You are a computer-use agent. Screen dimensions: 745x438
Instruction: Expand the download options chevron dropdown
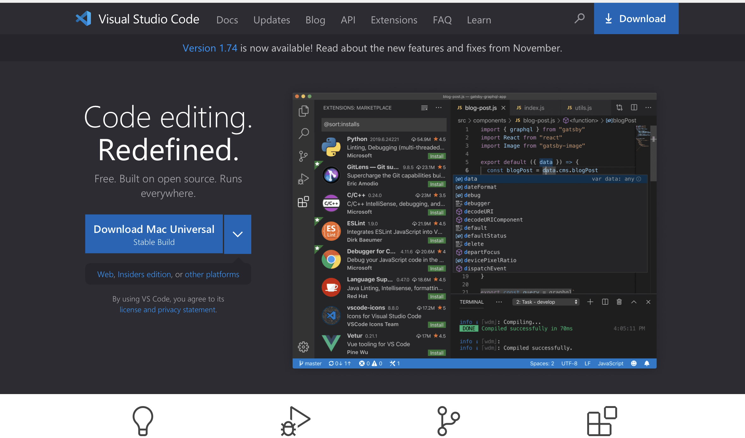[x=238, y=234]
